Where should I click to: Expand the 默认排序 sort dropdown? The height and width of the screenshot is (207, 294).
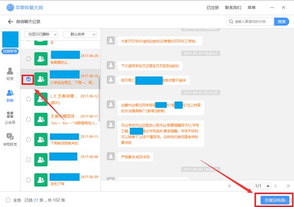80,34
